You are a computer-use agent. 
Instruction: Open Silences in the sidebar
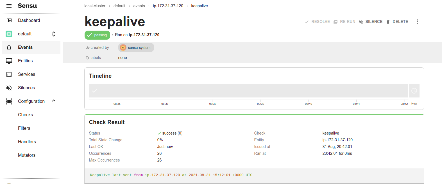pyautogui.click(x=26, y=88)
